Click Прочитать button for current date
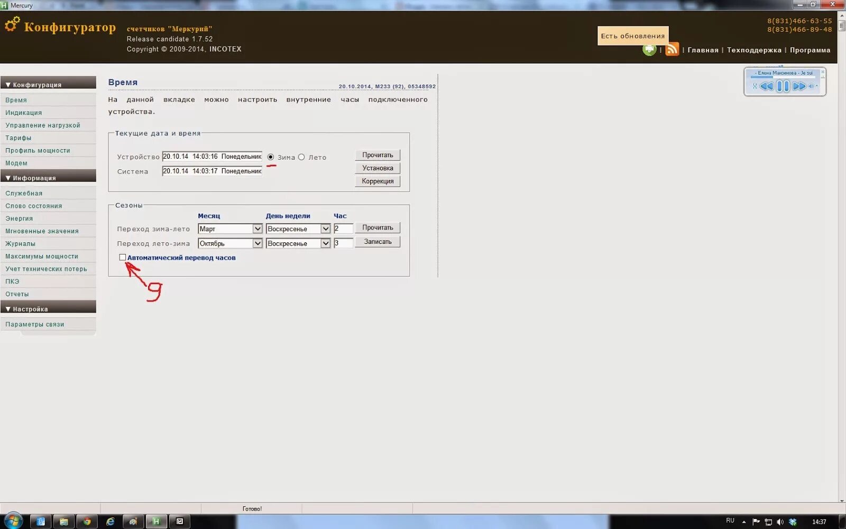Screen dimensions: 846x529 tap(378, 155)
